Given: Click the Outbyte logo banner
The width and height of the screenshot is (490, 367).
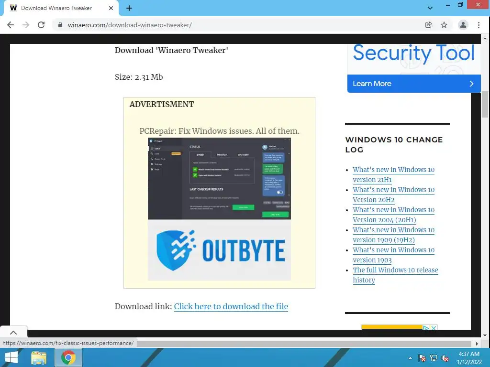Looking at the screenshot, I should tap(219, 250).
